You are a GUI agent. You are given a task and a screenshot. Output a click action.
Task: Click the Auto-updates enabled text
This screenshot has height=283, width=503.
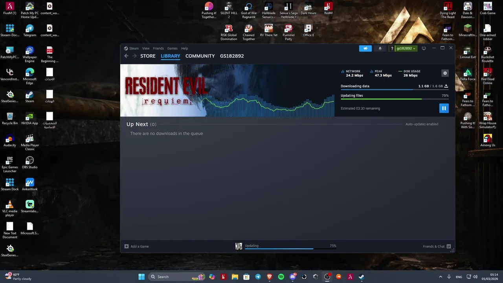coord(422,124)
